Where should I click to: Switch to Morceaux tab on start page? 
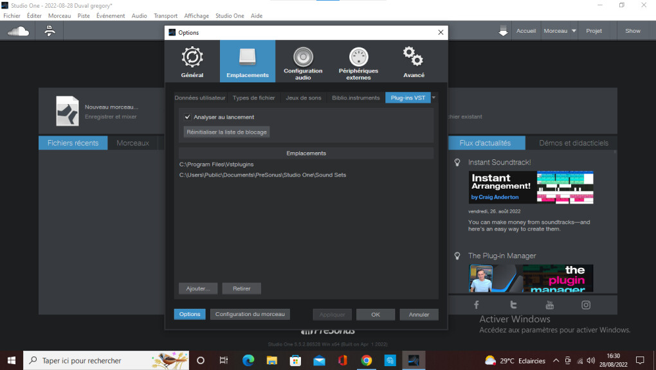(132, 143)
